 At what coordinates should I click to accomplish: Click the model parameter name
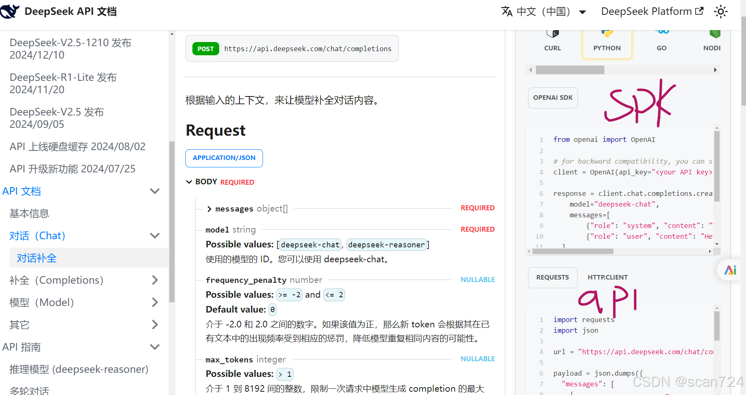tap(217, 230)
